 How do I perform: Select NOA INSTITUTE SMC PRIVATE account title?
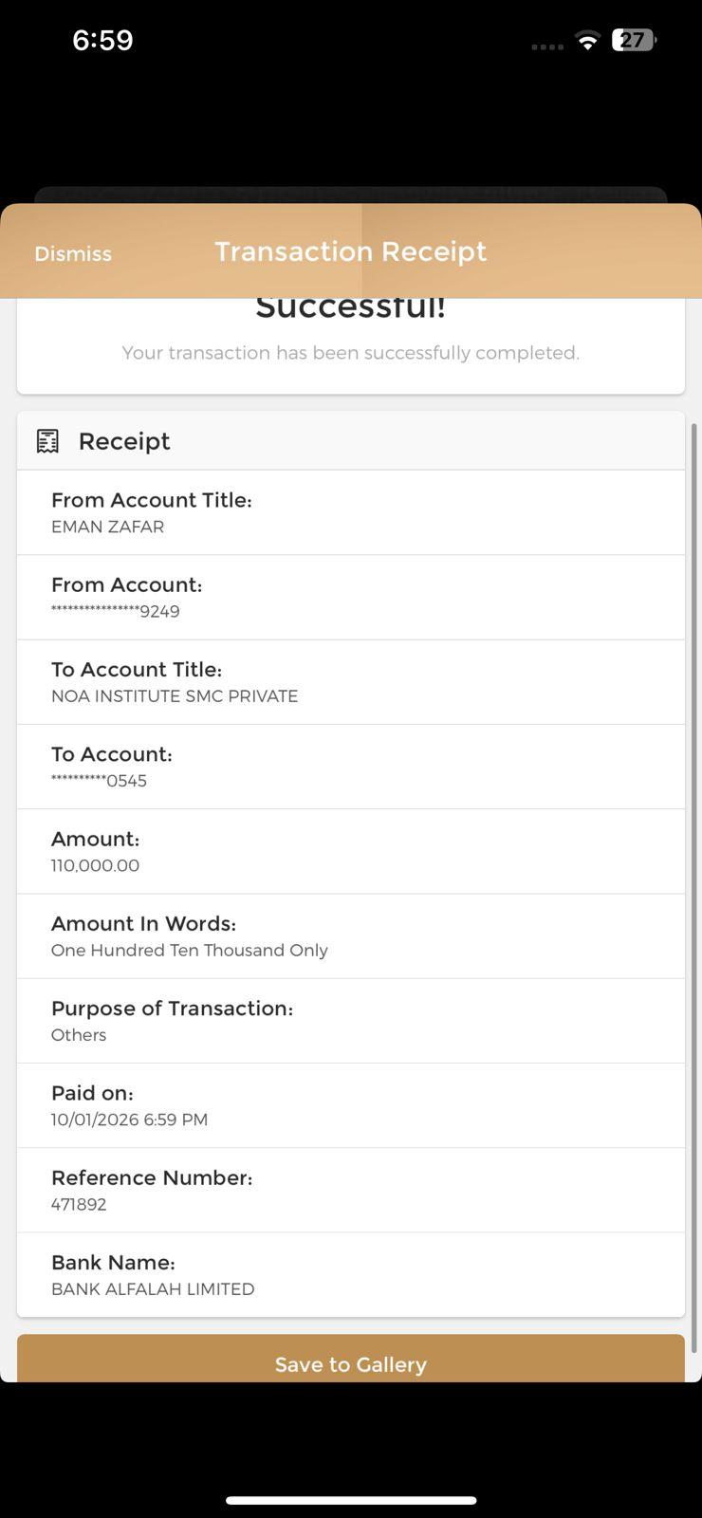[x=175, y=695]
